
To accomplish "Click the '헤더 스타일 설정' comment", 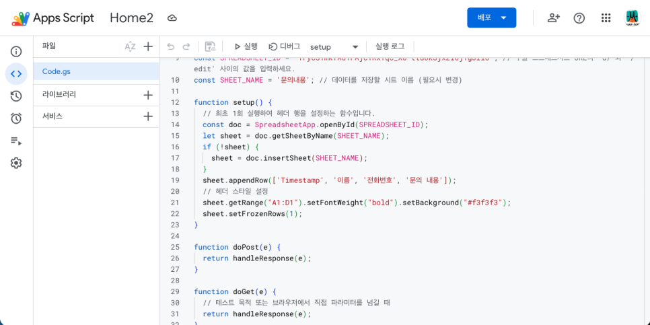I will pyautogui.click(x=235, y=192).
